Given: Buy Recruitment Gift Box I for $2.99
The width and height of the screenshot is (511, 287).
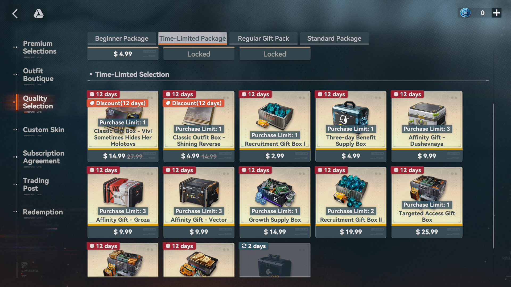Looking at the screenshot, I should click(x=275, y=156).
